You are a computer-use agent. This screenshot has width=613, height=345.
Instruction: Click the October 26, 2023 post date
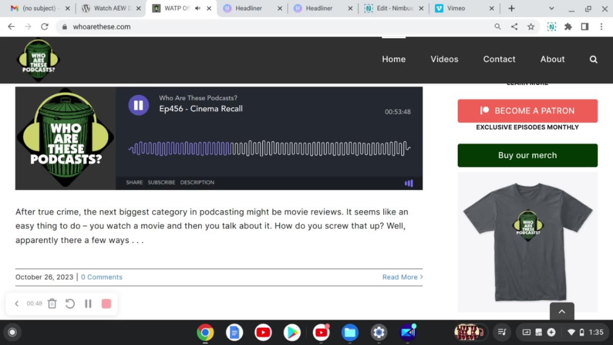pos(44,277)
